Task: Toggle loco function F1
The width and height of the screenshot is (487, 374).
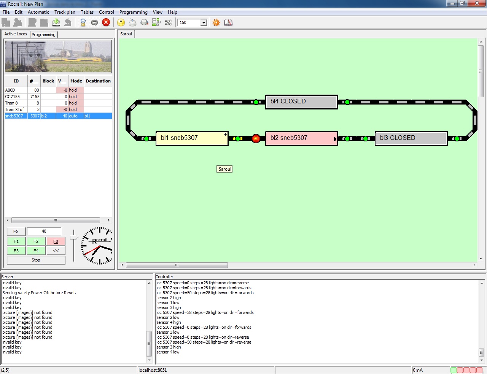Action: click(16, 241)
